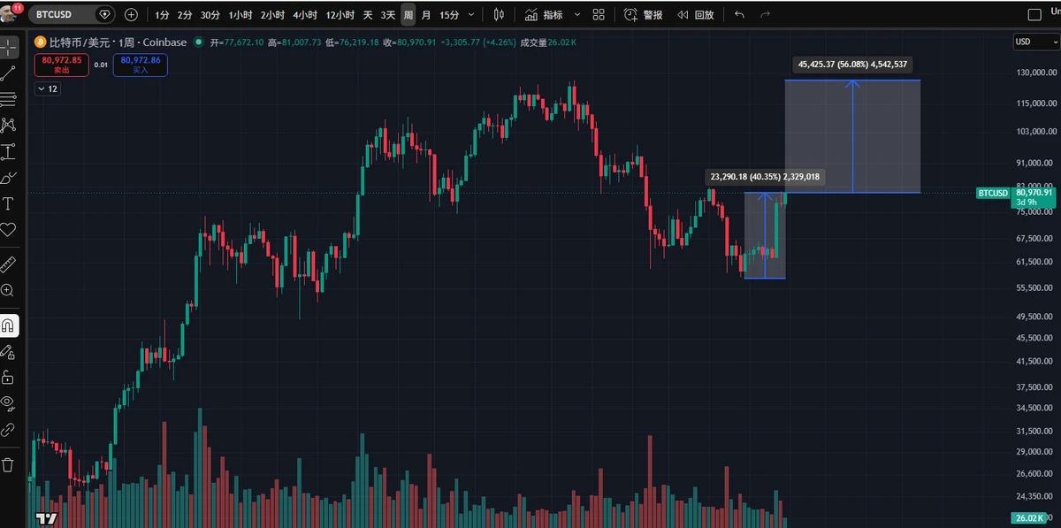Click the 成交量 26.02 K volume legend value

(550, 42)
